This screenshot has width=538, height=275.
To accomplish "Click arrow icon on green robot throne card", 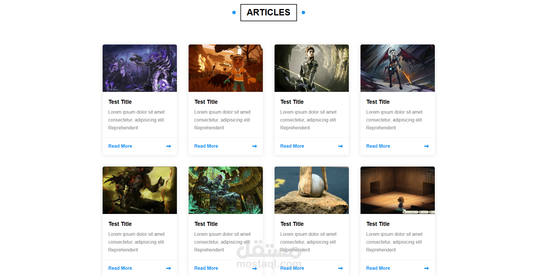I will tap(254, 268).
